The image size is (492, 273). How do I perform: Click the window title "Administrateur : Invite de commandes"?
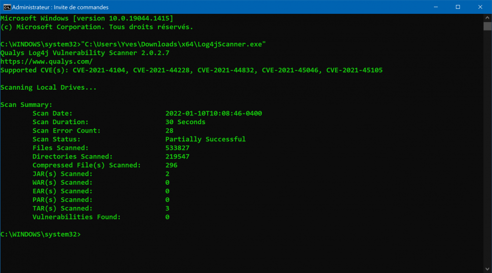[x=60, y=7]
